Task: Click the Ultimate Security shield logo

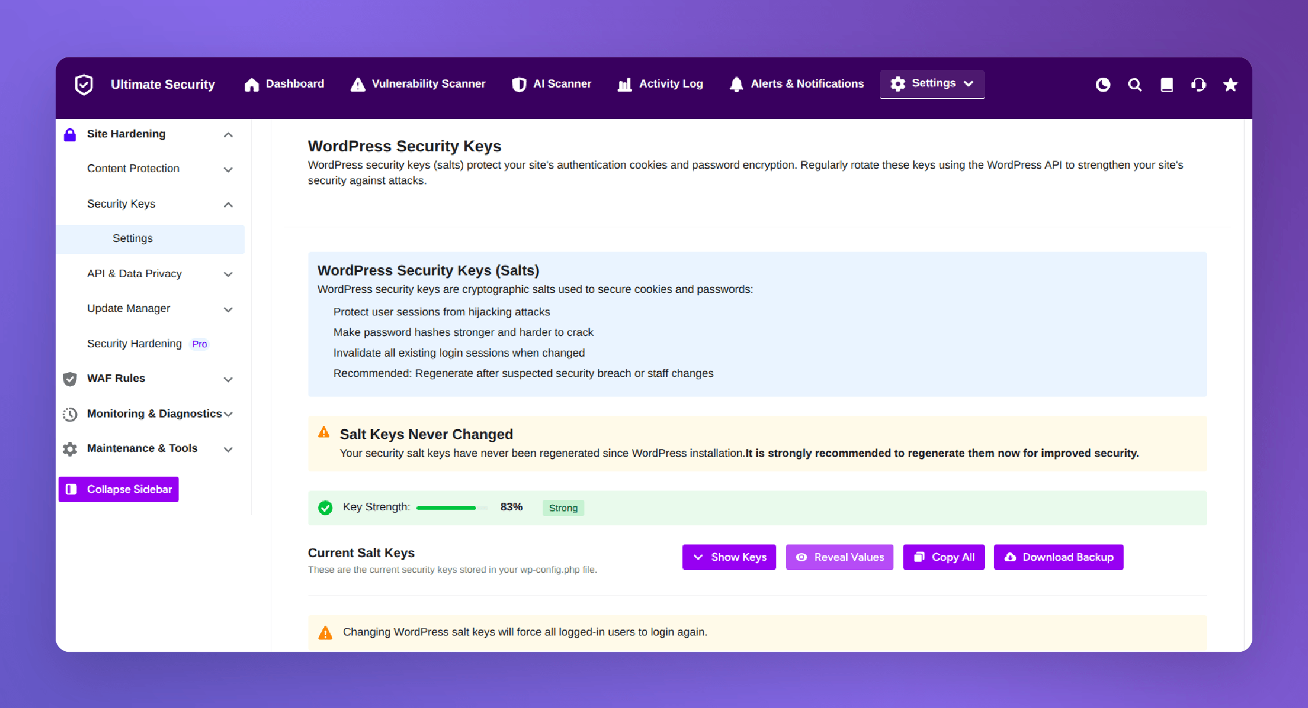Action: coord(84,85)
